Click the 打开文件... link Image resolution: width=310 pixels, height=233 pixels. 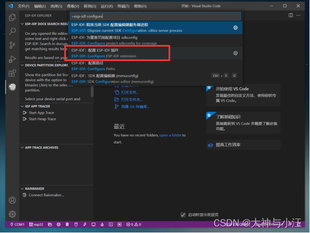130,93
